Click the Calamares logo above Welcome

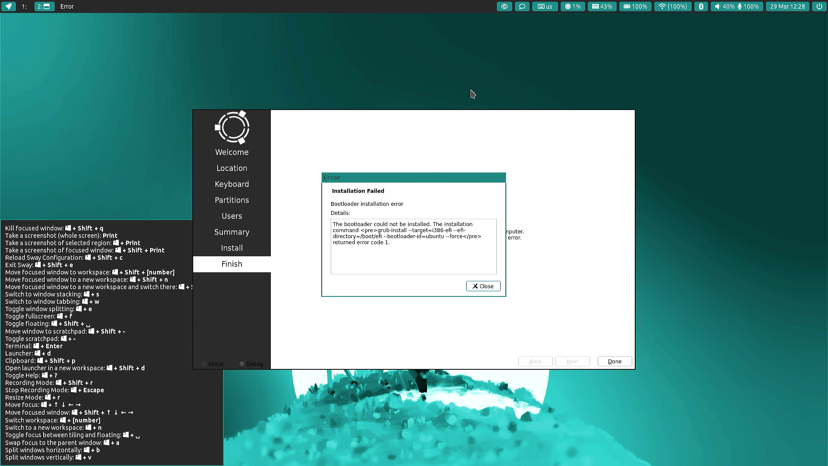232,127
